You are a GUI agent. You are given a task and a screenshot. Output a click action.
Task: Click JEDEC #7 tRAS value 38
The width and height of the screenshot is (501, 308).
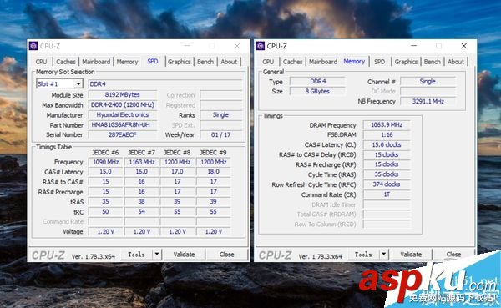tap(142, 202)
